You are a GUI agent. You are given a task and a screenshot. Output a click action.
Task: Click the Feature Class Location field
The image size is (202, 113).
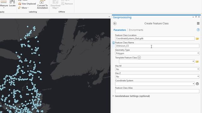pyautogui.click(x=155, y=38)
